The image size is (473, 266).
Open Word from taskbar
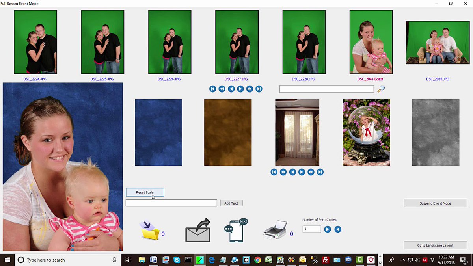pyautogui.click(x=153, y=260)
